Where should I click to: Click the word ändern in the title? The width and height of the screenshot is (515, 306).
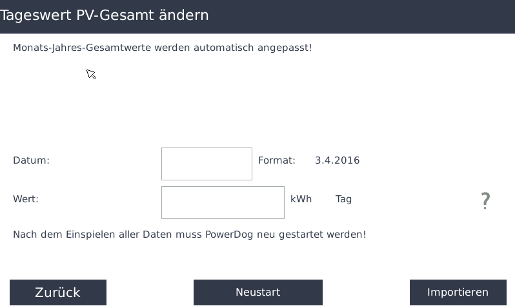click(183, 15)
